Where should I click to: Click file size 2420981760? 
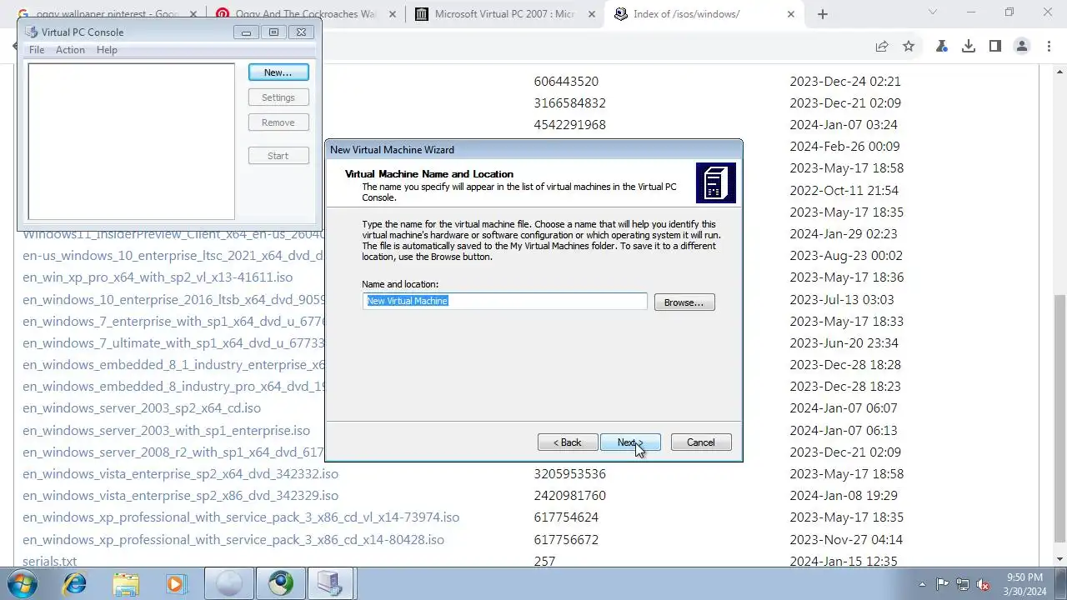[x=570, y=495]
